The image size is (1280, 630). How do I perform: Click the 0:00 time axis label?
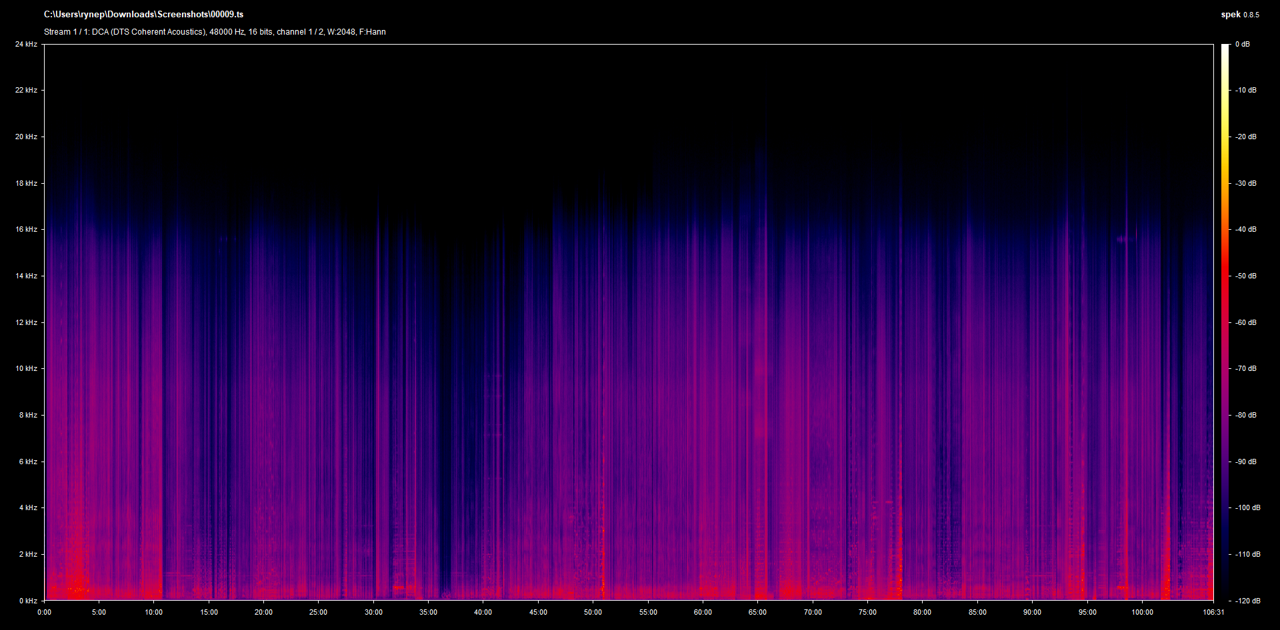point(44,612)
